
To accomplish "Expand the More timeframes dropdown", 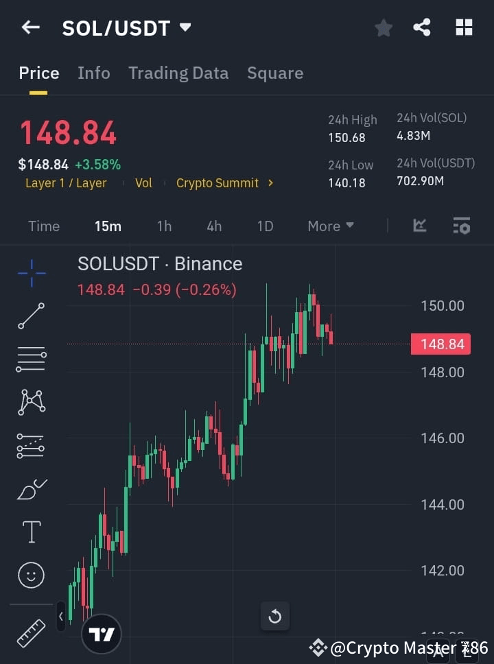I will click(330, 226).
